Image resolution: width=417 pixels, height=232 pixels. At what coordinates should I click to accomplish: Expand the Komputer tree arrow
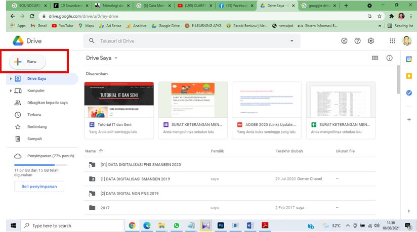pos(11,91)
